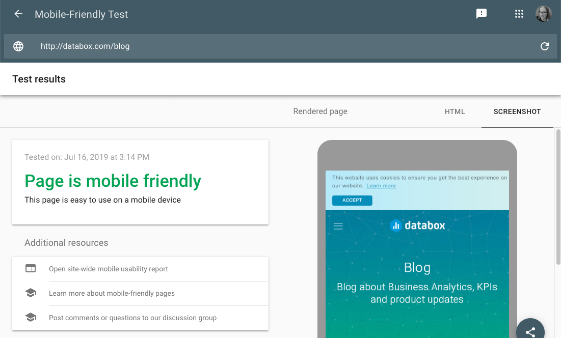Screen dimensions: 561x338
Task: Click Learn more cookie link in preview
Action: (381, 185)
